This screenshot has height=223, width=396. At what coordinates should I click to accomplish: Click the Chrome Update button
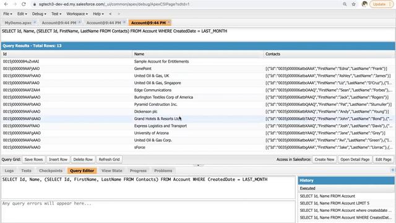coord(379,4)
